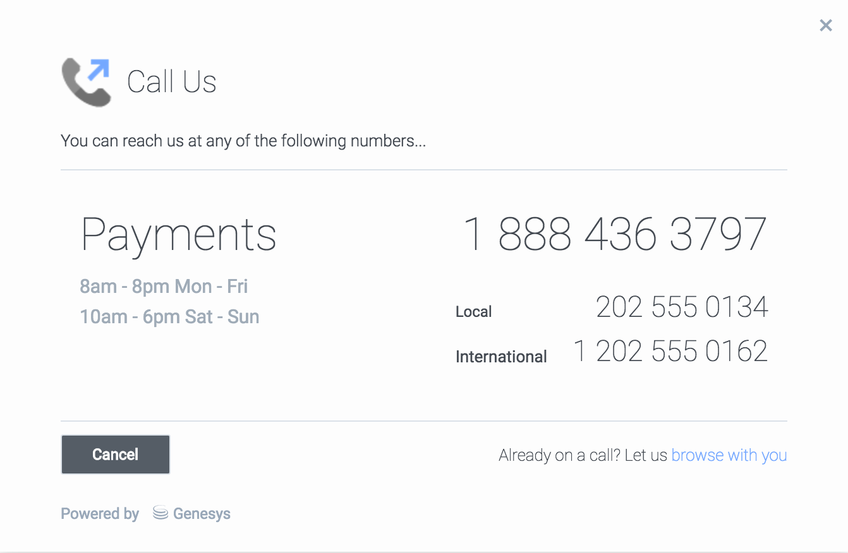This screenshot has height=553, width=848.
Task: Click the toll-free number 1 888 436 3797
Action: [x=614, y=234]
